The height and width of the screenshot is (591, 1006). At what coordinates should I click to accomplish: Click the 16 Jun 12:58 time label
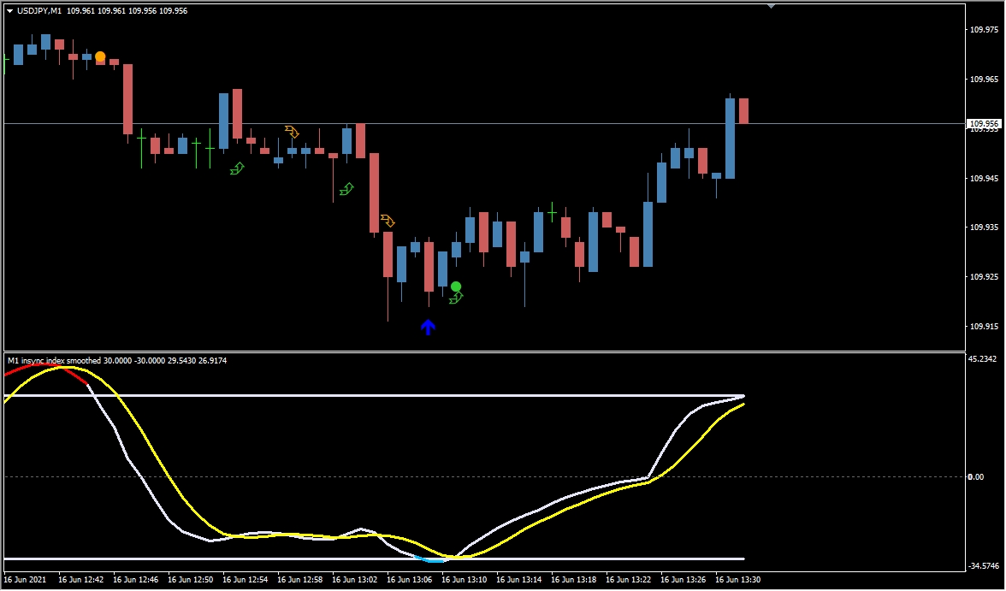click(x=300, y=579)
